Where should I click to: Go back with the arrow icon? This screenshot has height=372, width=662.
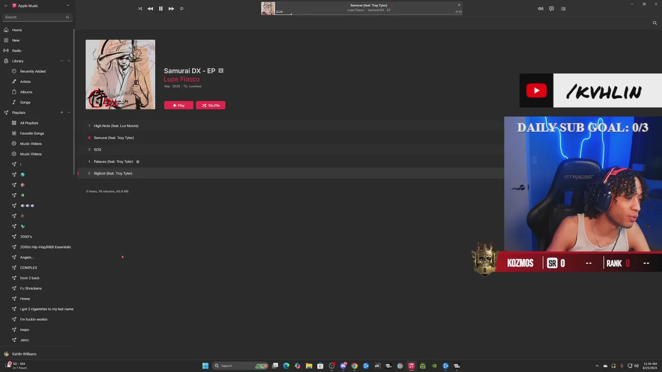point(6,5)
